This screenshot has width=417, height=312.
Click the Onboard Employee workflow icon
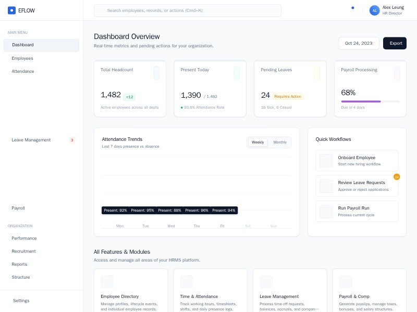326,160
